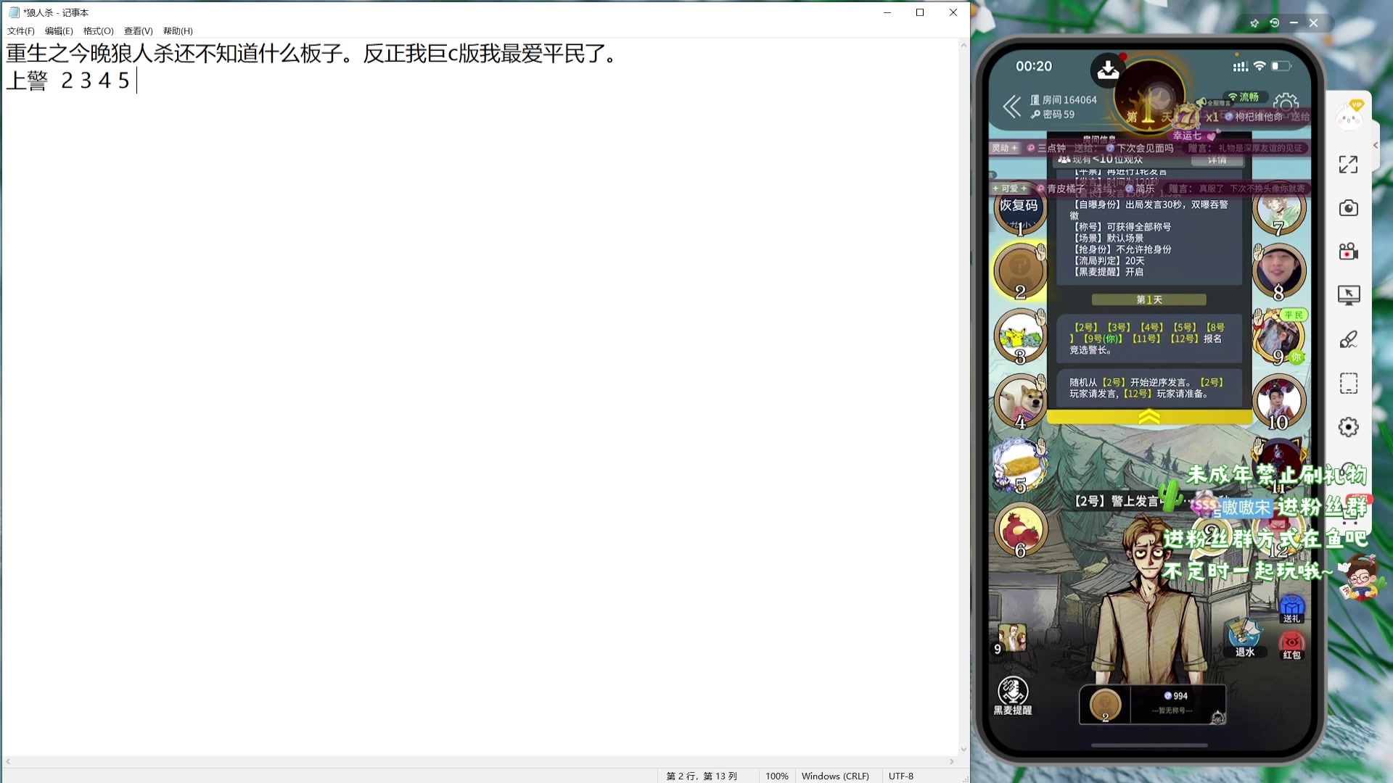Screen dimensions: 1393x783
Task: Click the fullscreen expand icon in sidebar
Action: pos(1348,165)
